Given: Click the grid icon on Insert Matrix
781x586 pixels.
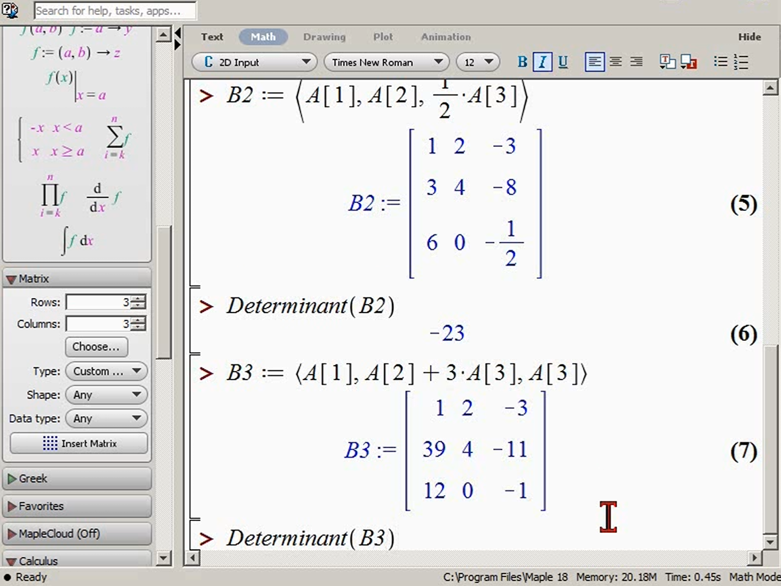Looking at the screenshot, I should [x=51, y=443].
